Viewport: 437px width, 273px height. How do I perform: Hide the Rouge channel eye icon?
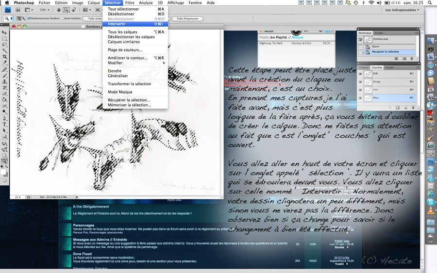(360, 82)
